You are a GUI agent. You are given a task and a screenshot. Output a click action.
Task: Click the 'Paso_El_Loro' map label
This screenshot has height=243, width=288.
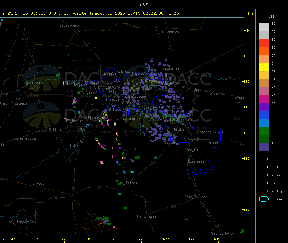(x=221, y=233)
